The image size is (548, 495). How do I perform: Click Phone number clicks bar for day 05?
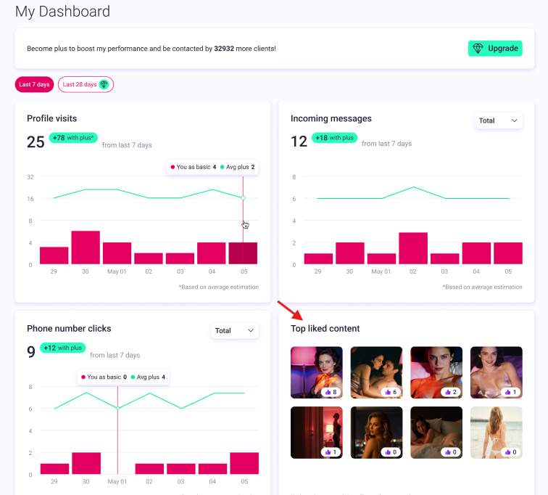[244, 463]
